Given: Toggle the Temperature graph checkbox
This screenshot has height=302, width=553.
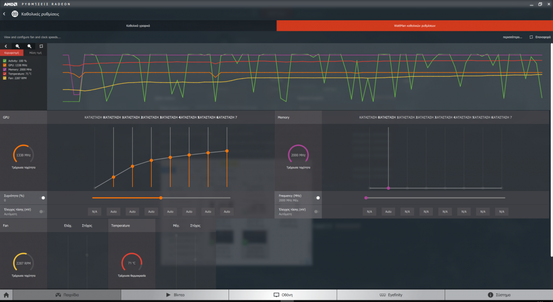Looking at the screenshot, I should pos(5,74).
